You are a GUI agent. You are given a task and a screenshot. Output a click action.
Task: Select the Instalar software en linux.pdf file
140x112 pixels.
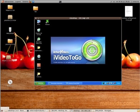click(129, 13)
